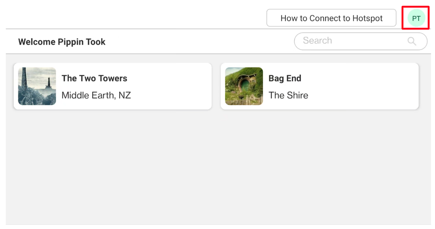435x229 pixels.
Task: Click The Shire location label
Action: [x=288, y=95]
